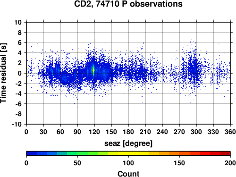
Task: Click the seaz [degree] axis label
Action: 128,143
